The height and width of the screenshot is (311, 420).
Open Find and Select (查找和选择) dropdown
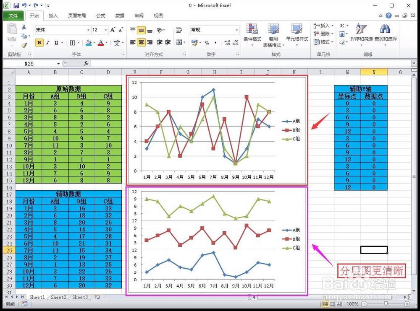click(386, 35)
